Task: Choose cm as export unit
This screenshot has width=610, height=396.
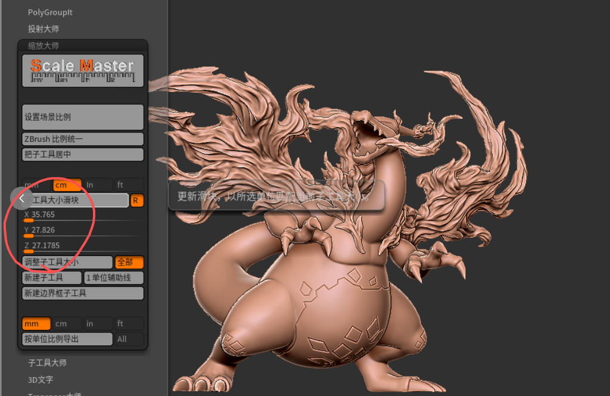Action: point(67,323)
